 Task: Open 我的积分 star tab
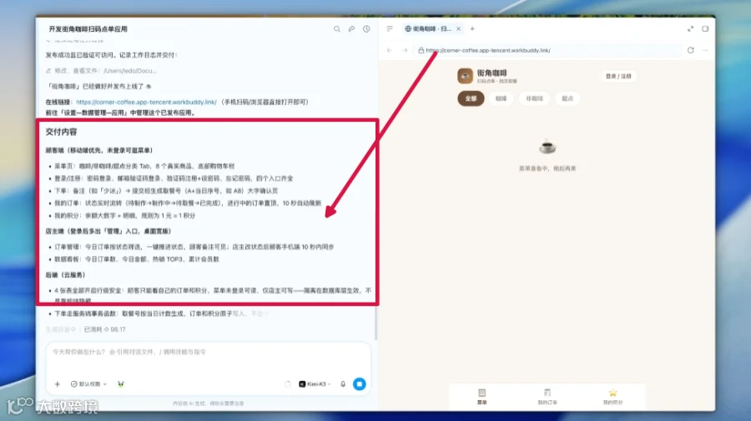tap(612, 397)
